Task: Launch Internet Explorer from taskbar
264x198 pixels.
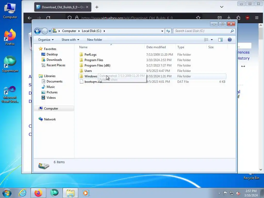Action: [x=23, y=193]
